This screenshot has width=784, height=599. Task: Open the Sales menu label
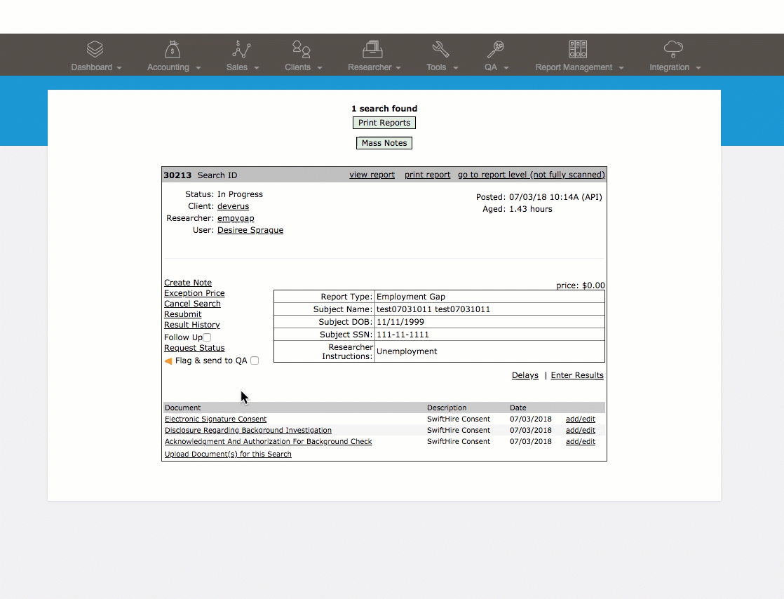[x=236, y=67]
